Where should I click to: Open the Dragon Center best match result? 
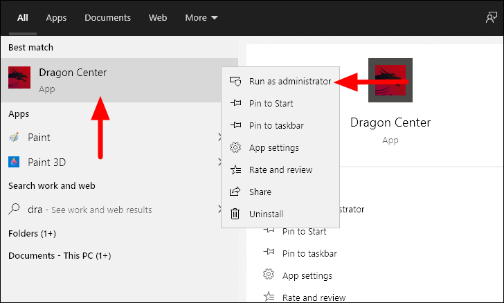[x=120, y=80]
